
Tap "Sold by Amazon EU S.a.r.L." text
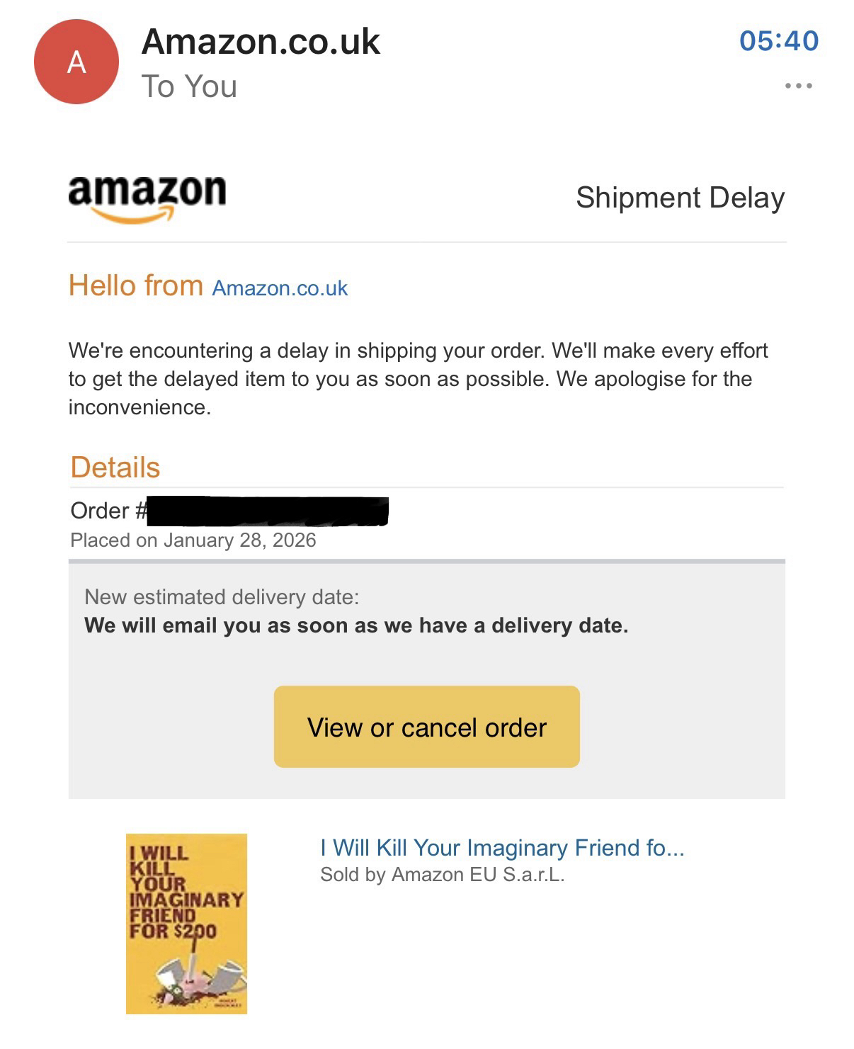[x=442, y=875]
